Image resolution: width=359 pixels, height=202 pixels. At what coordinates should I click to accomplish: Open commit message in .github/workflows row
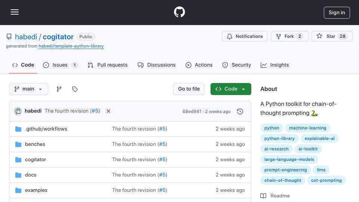pos(134,129)
